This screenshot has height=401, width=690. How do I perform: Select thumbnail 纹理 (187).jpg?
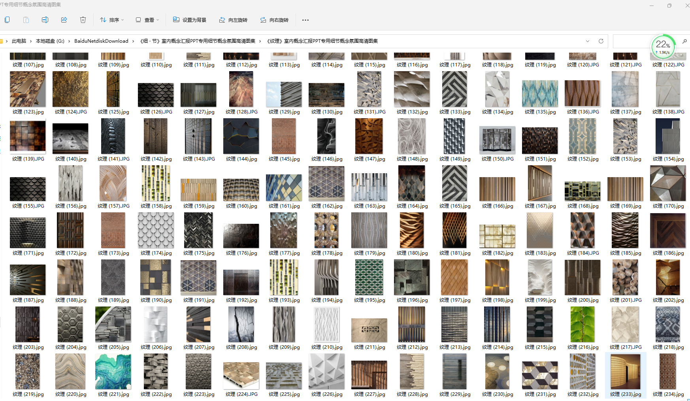pos(28,280)
